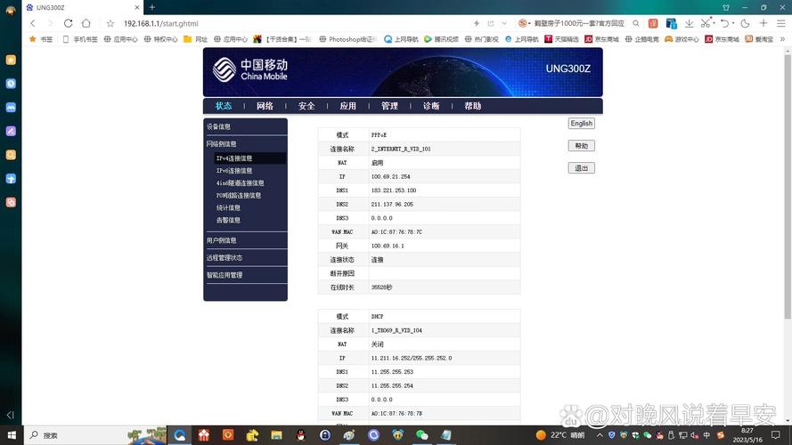Open the yellow star favorites sidebar icon
Image resolution: width=792 pixels, height=445 pixels.
coord(11,60)
